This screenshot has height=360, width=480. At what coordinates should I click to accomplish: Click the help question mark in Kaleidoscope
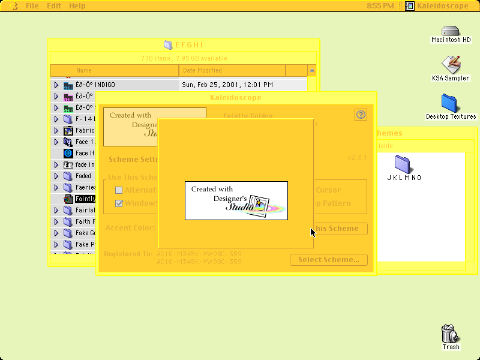(361, 115)
